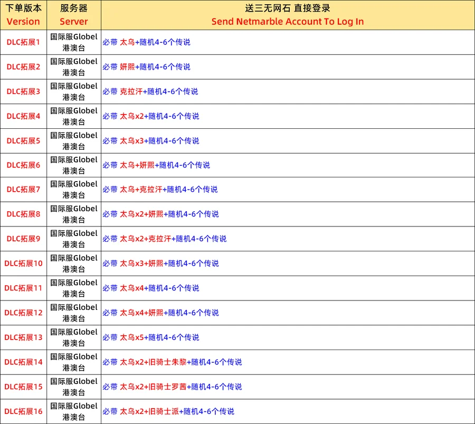Select the DLC拓展10 row label

23,263
